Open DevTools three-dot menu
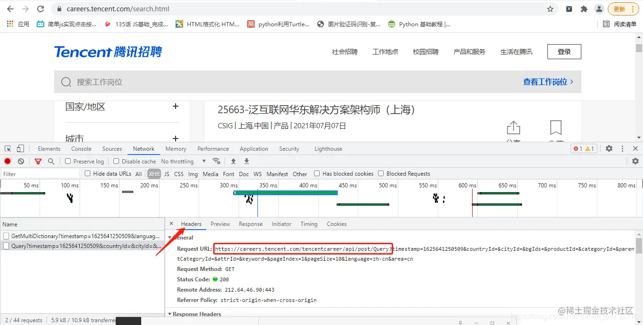The height and width of the screenshot is (325, 643). point(622,148)
